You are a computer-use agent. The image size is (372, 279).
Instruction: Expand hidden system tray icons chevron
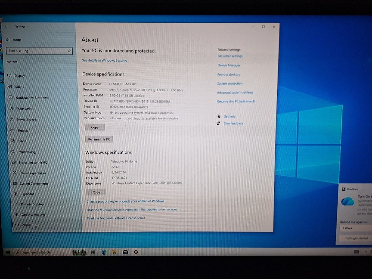point(365,252)
